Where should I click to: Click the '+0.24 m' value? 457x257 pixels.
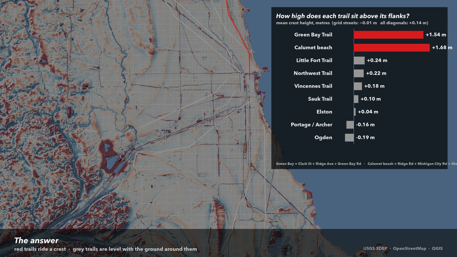pos(377,60)
